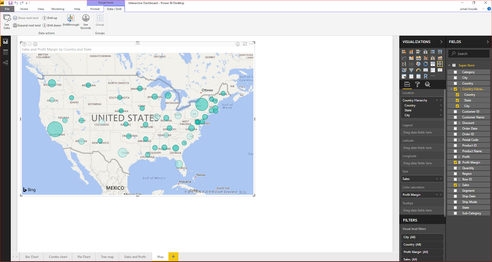
Task: Click the See Records button
Action: (86, 22)
